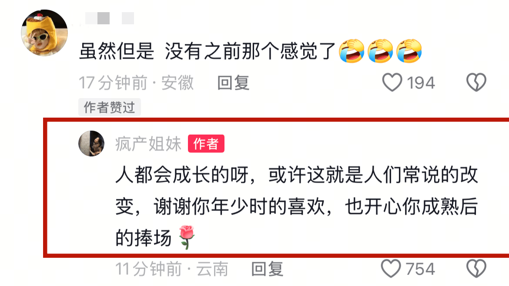Viewport: 509px width, 286px height.
Task: Like the comment with 194 likes
Action: point(392,82)
